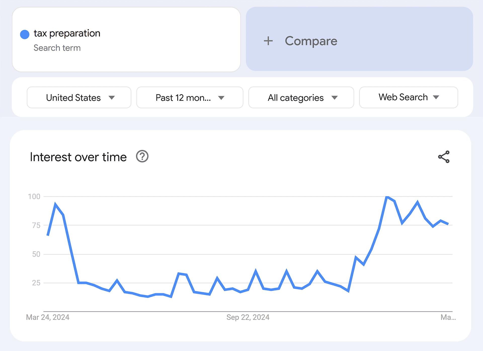483x351 pixels.
Task: Expand the United States region dropdown
Action: [79, 98]
